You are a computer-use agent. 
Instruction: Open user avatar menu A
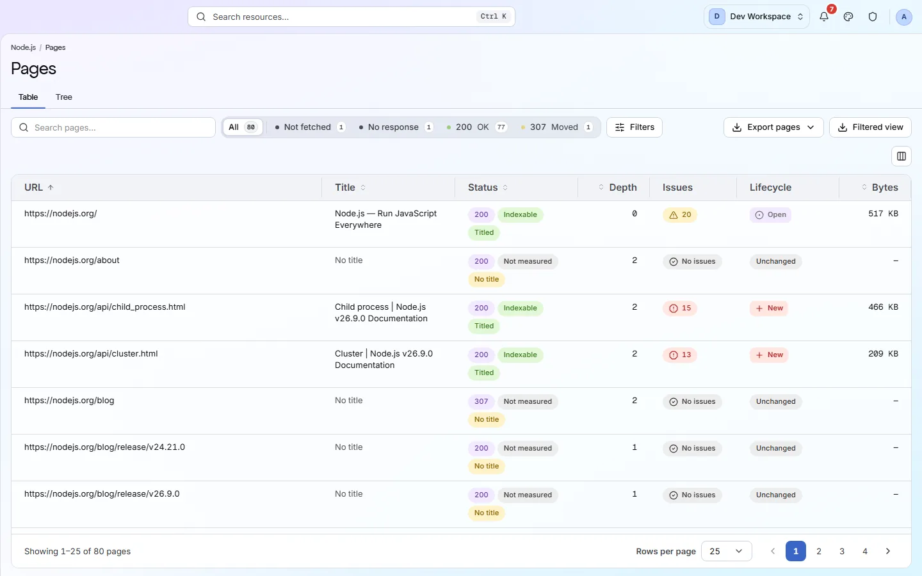pyautogui.click(x=903, y=17)
